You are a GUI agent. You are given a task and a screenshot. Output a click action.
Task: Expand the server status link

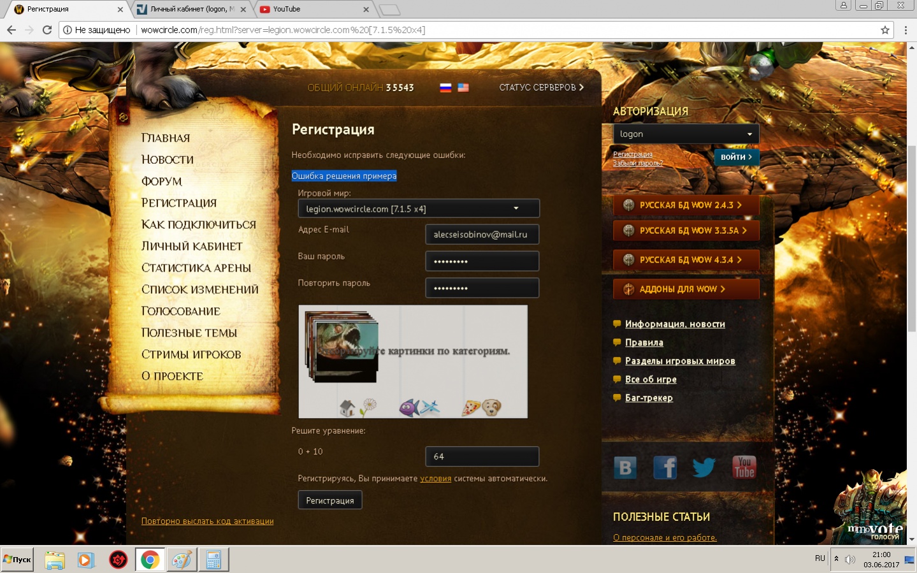pos(541,87)
